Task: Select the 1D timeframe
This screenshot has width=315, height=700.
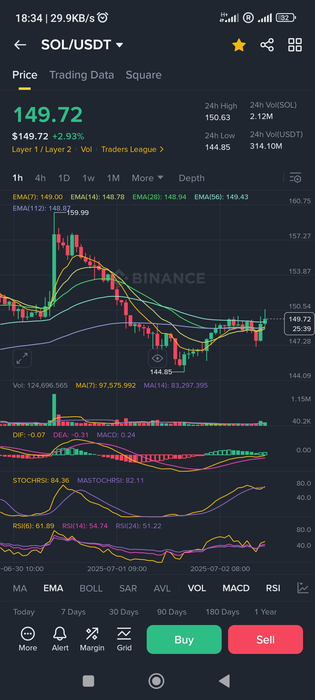Action: pyautogui.click(x=64, y=178)
